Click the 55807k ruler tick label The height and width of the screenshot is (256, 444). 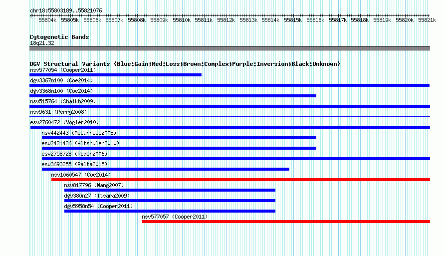pos(114,20)
